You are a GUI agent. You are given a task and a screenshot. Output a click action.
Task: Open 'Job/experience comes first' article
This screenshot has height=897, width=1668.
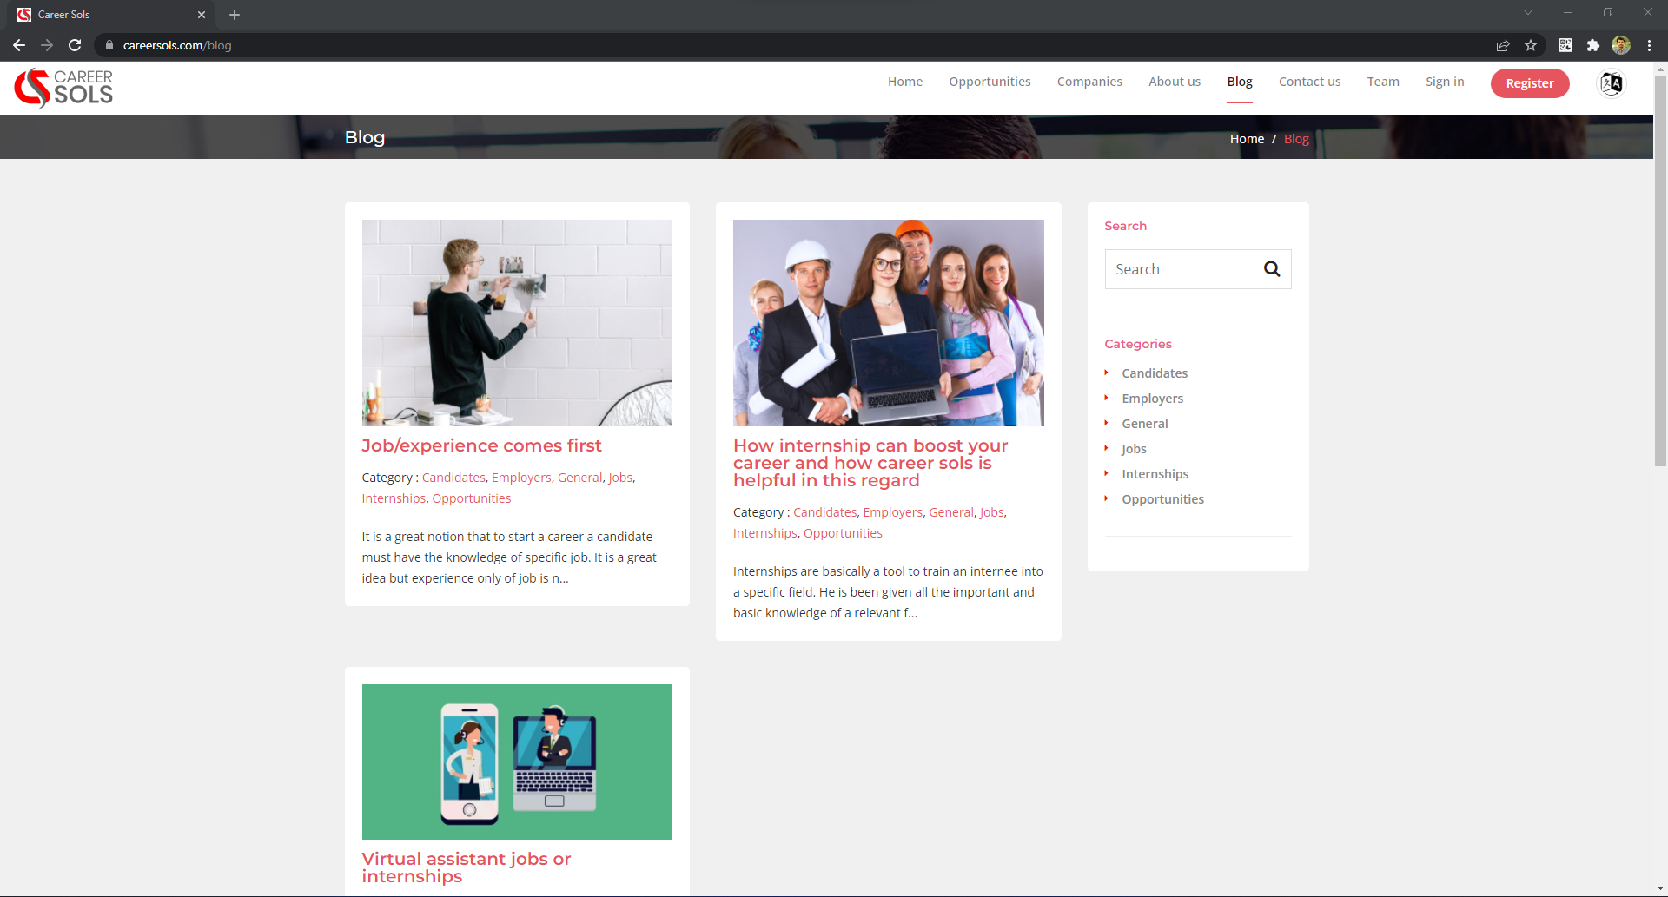pos(481,445)
